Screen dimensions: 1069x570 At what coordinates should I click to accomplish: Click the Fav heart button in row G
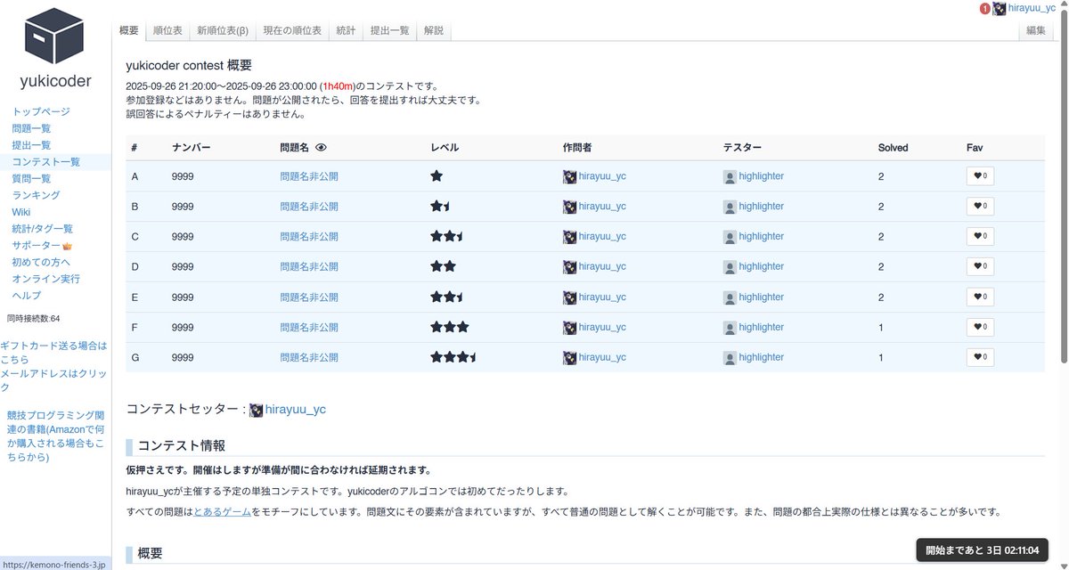click(x=980, y=358)
